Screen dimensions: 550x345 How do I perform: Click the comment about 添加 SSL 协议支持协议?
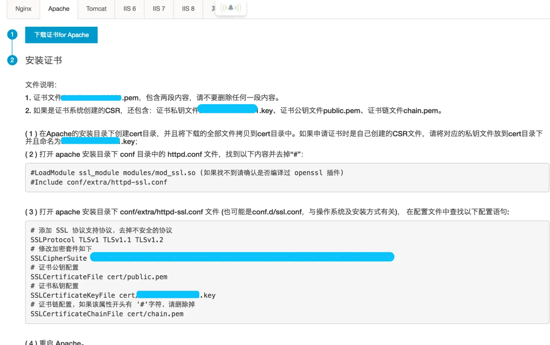click(101, 230)
